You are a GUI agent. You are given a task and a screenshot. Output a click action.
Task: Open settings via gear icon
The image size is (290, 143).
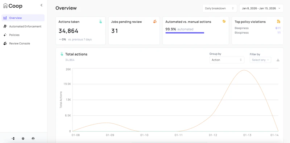click(23, 138)
